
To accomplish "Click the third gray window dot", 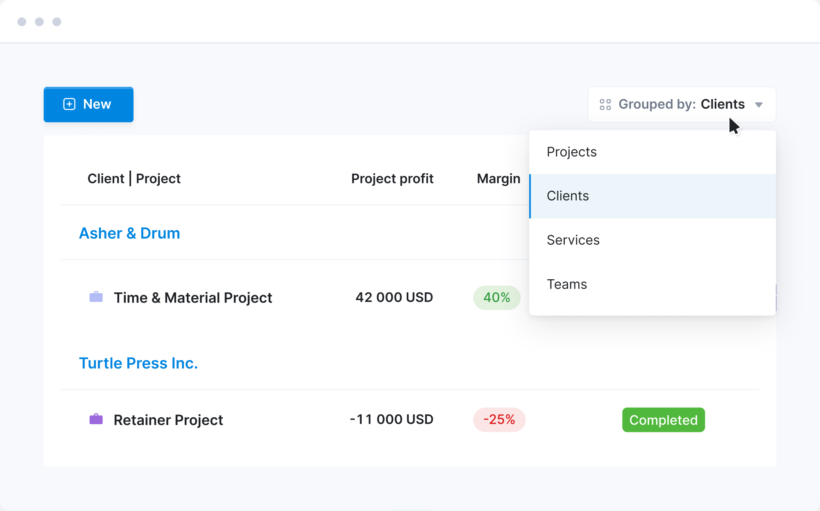I will tap(57, 22).
